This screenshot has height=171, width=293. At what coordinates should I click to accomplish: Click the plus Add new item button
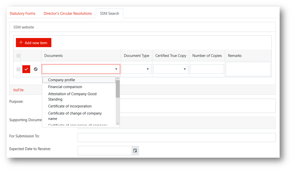tap(33, 43)
